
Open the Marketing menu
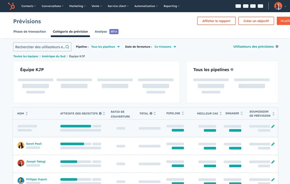77,6
